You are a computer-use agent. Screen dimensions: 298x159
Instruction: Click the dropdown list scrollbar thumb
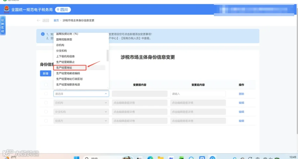pyautogui.click(x=108, y=56)
